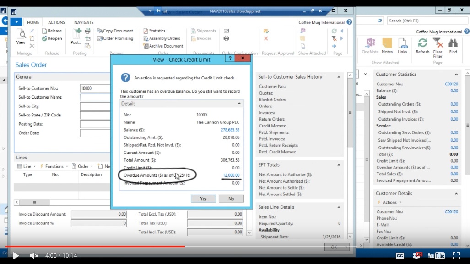This screenshot has height=264, width=470.
Task: Open the Line menu in Lines section
Action: 27,166
